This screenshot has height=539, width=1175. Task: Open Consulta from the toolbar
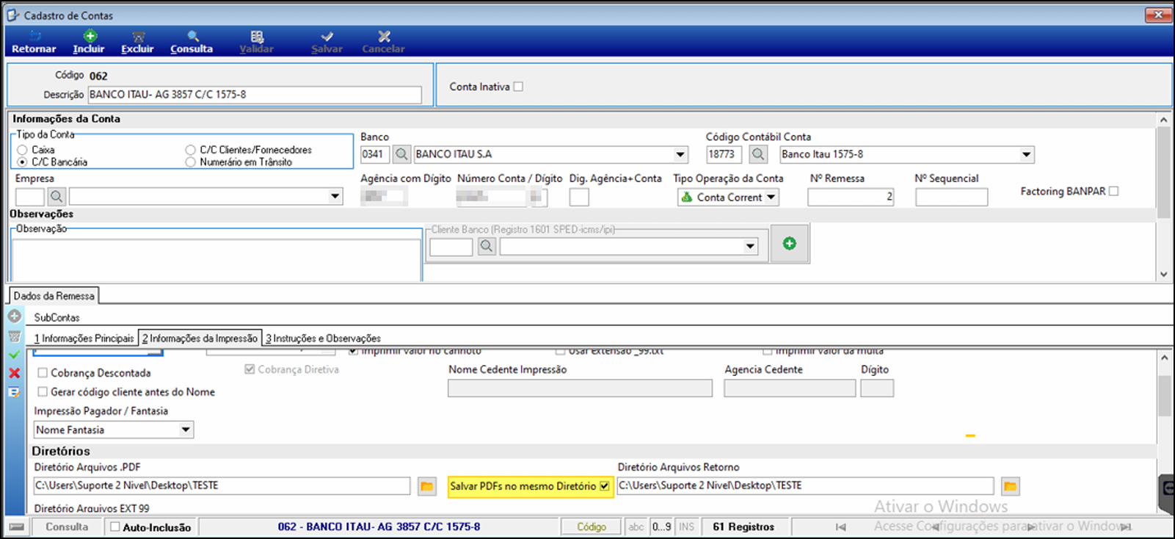[x=192, y=42]
